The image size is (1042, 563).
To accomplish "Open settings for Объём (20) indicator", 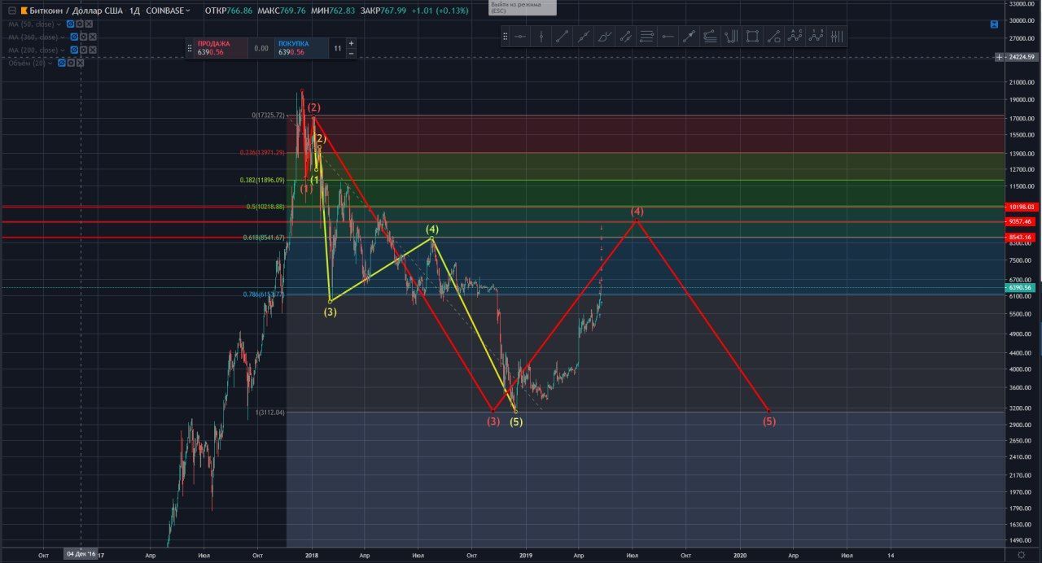I will coord(71,63).
